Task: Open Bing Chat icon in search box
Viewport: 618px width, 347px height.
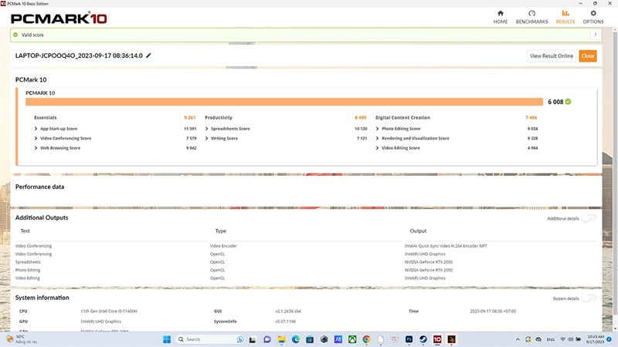Action: pos(240,339)
